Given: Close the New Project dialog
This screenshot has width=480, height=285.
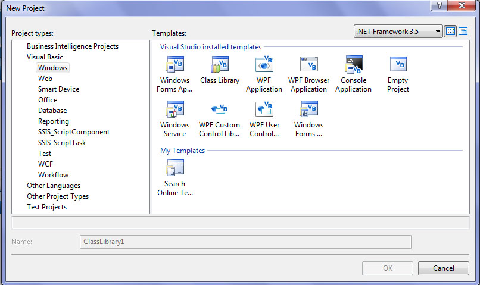Looking at the screenshot, I should point(462,5).
